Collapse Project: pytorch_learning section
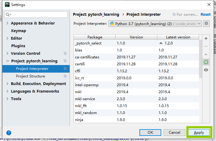The height and width of the screenshot is (141, 216). pos(8,61)
